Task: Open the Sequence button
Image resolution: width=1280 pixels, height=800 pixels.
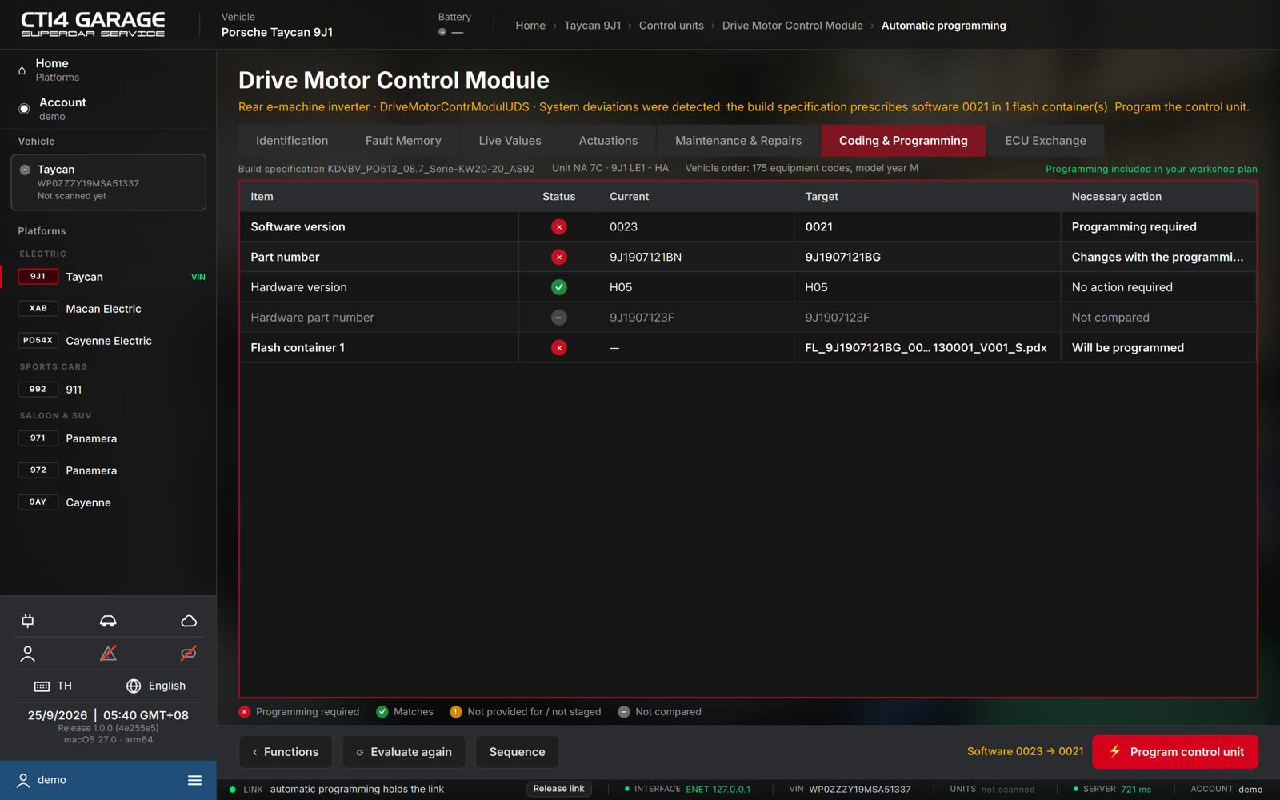Action: pos(517,752)
